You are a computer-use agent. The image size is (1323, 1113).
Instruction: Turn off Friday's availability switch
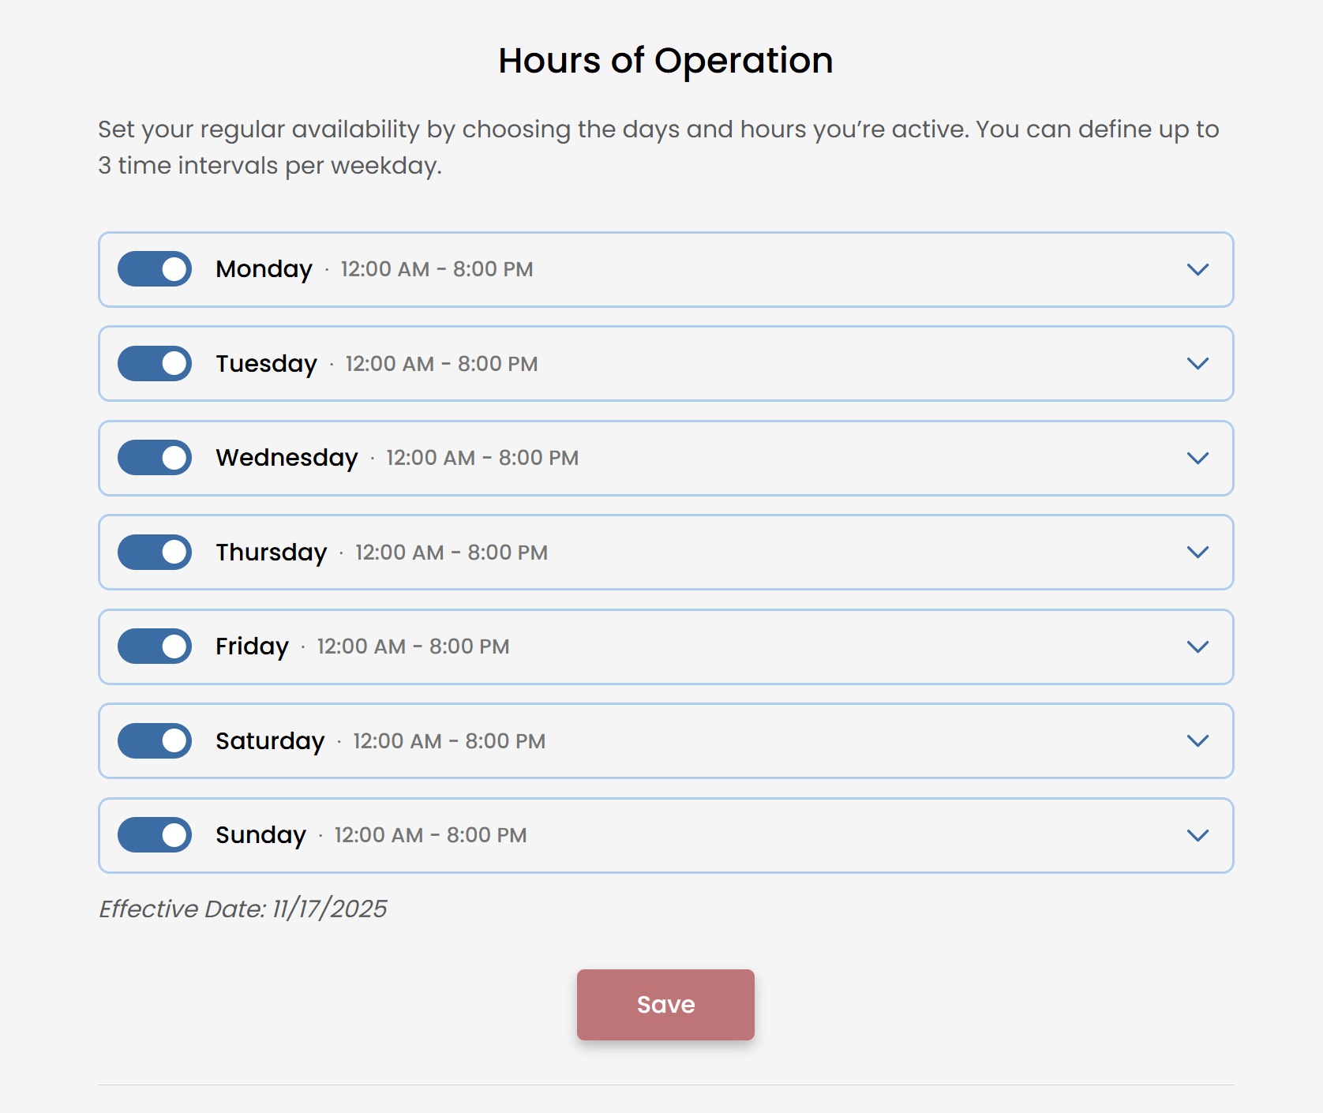pyautogui.click(x=154, y=646)
